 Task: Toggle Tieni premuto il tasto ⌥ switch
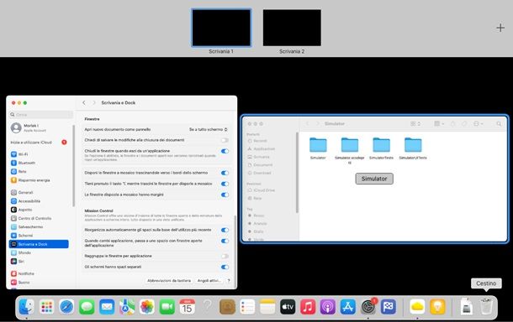[x=225, y=184]
